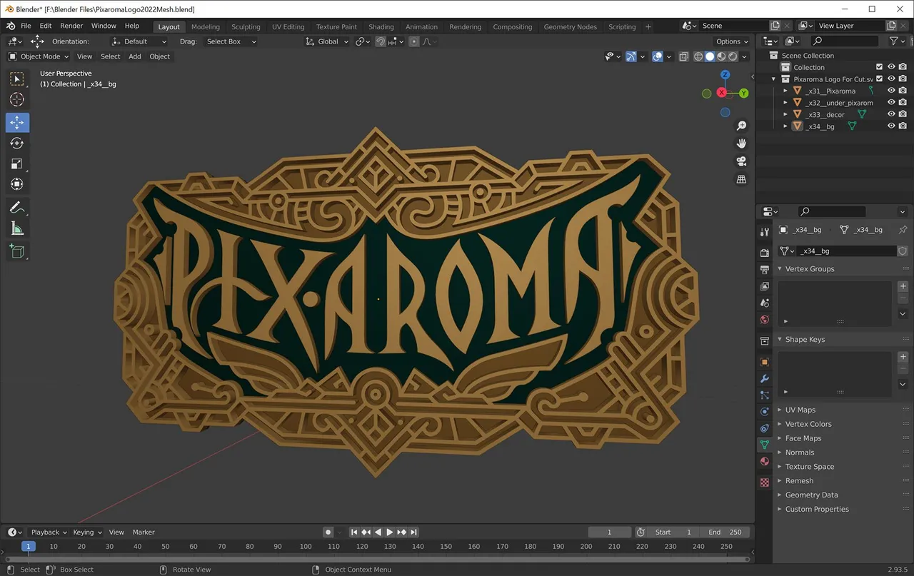Open the File menu
The image size is (914, 576).
[x=26, y=26]
